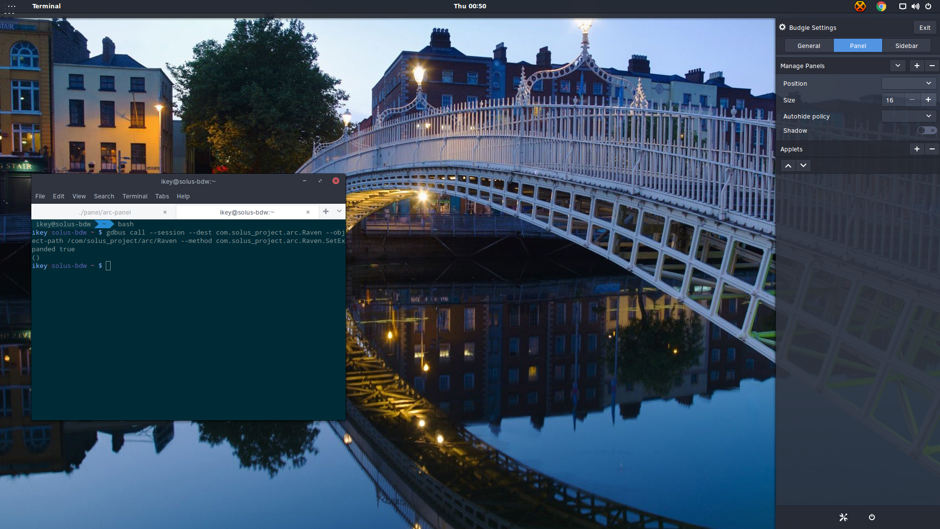
Task: Remove applet with the minus button
Action: [932, 149]
